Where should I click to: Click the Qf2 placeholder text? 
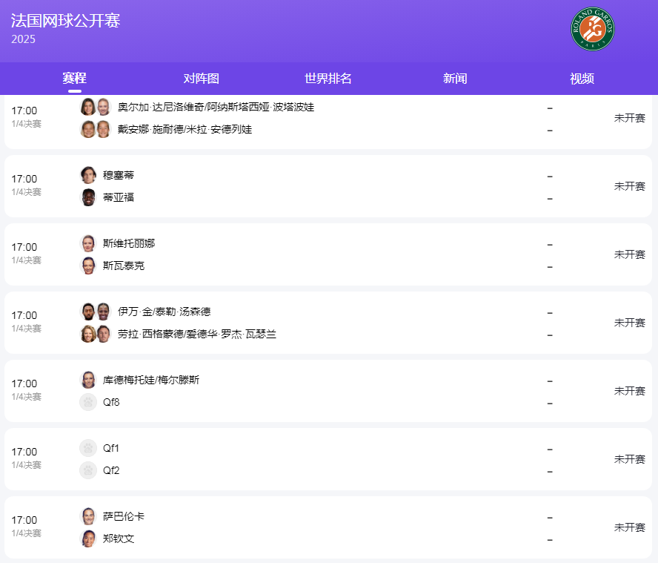point(111,470)
